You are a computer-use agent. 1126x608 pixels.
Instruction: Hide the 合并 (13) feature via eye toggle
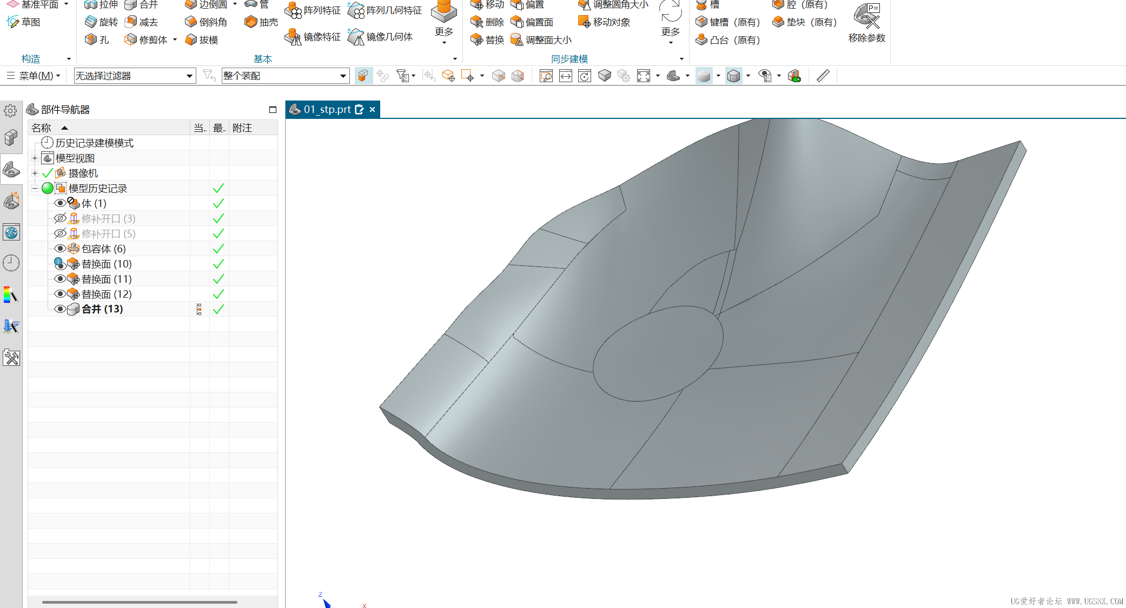tap(60, 309)
